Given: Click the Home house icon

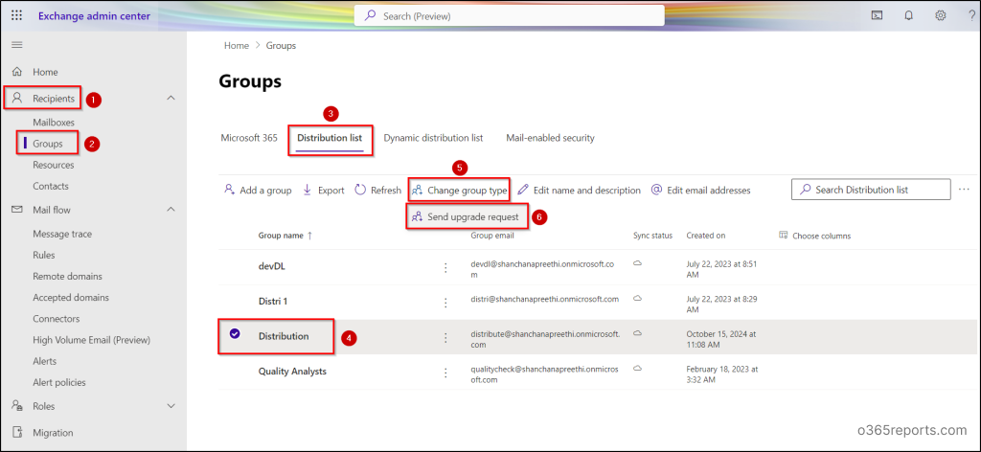Looking at the screenshot, I should (17, 72).
